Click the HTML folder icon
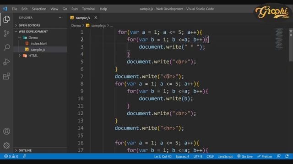 click(x=25, y=56)
